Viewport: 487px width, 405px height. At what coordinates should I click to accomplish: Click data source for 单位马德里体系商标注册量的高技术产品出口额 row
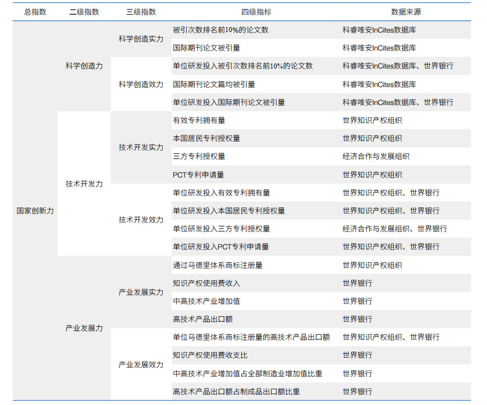[391, 337]
